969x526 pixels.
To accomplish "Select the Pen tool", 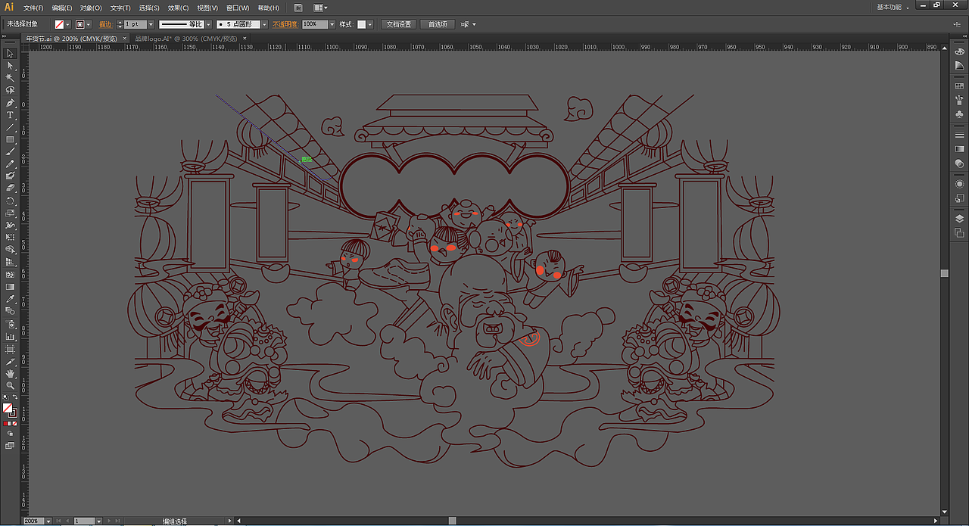I will 10,102.
